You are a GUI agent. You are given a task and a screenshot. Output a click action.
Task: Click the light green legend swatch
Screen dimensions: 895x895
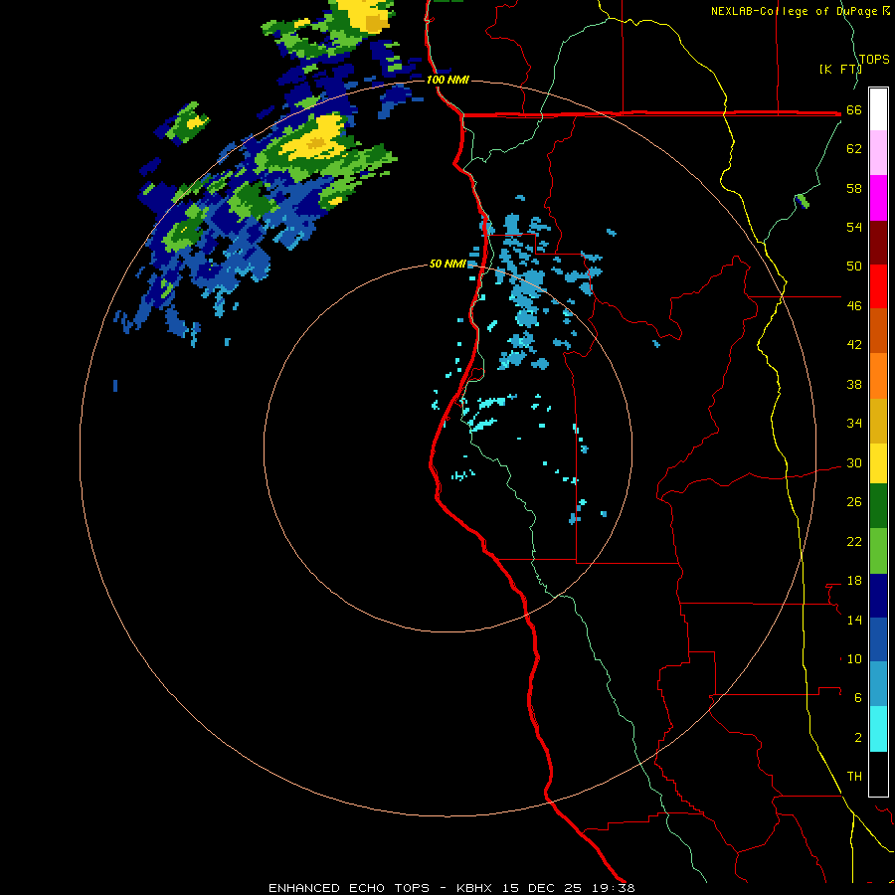tap(878, 551)
